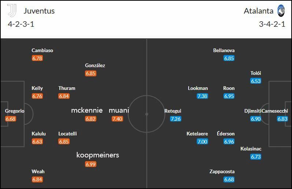Select goalkeeper Gregorio
The image size is (292, 189).
click(15, 111)
